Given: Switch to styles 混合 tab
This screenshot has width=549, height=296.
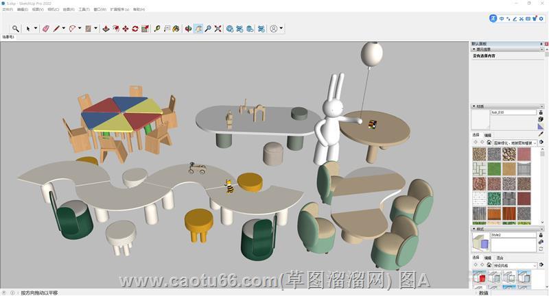Looking at the screenshot, I should 500,258.
